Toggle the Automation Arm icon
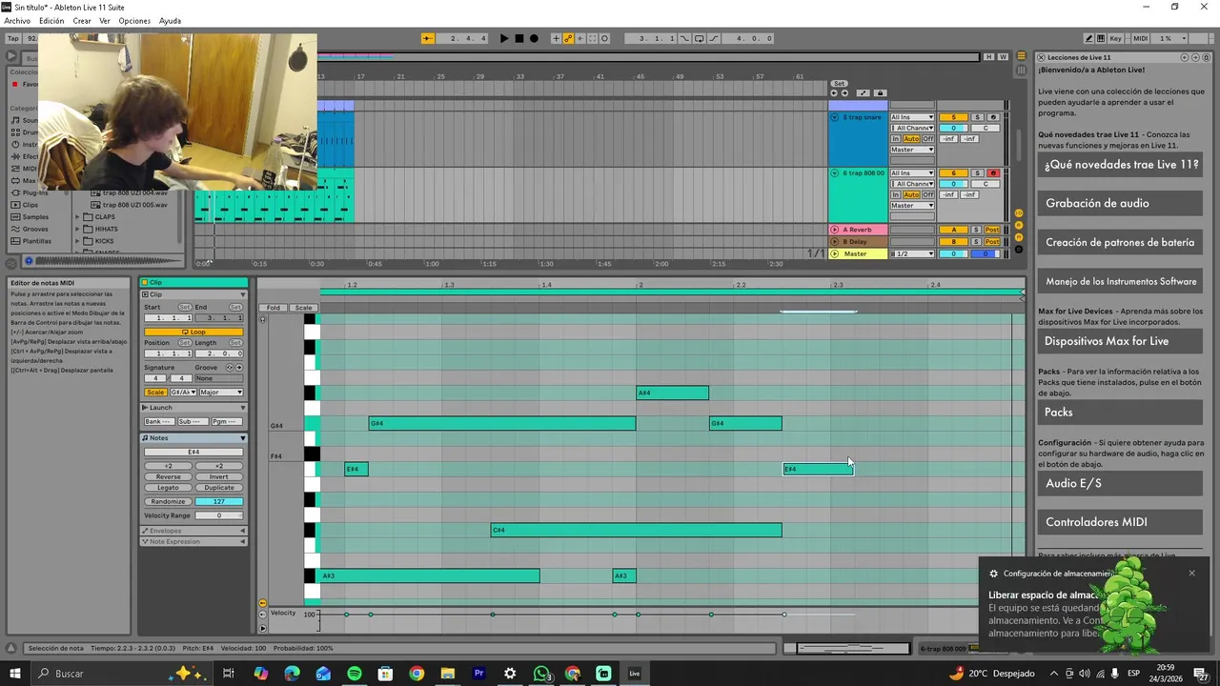1220x686 pixels. 569,38
